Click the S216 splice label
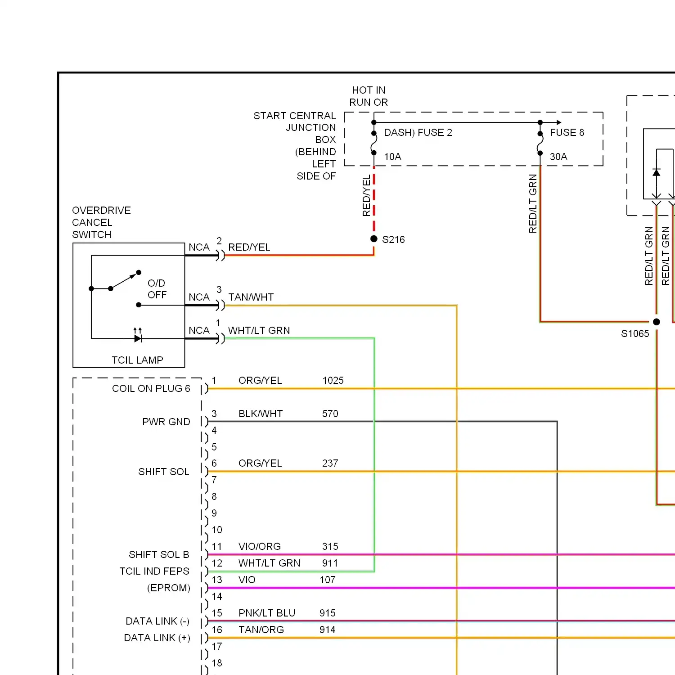The image size is (675, 675). pos(393,239)
